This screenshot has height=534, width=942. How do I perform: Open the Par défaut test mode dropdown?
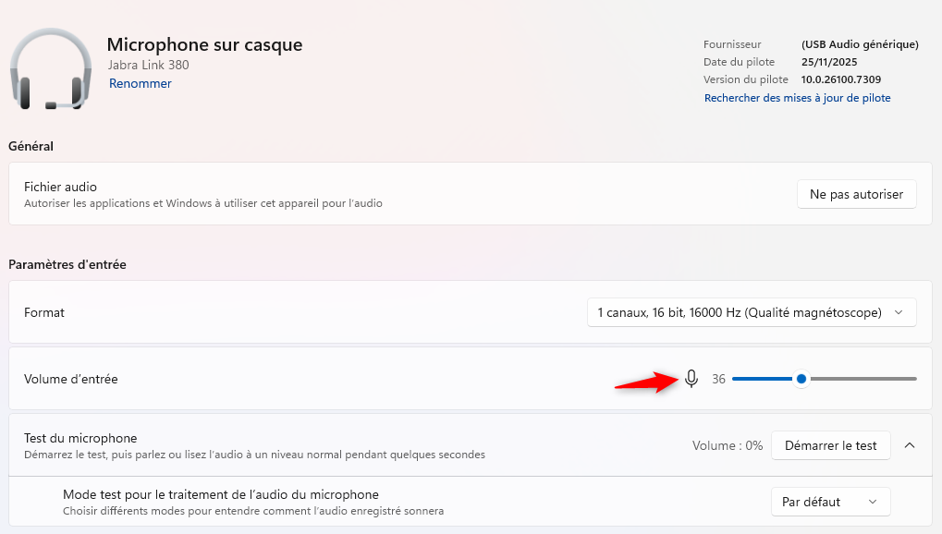pyautogui.click(x=829, y=502)
